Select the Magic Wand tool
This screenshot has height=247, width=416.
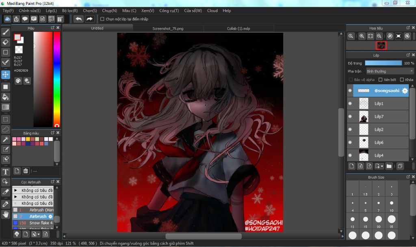(6, 139)
